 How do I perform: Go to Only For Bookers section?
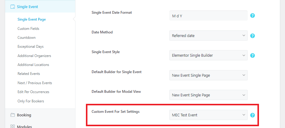click(x=31, y=101)
